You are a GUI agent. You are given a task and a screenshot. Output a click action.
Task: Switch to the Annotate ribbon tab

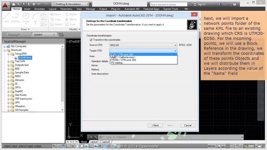[x=40, y=9]
